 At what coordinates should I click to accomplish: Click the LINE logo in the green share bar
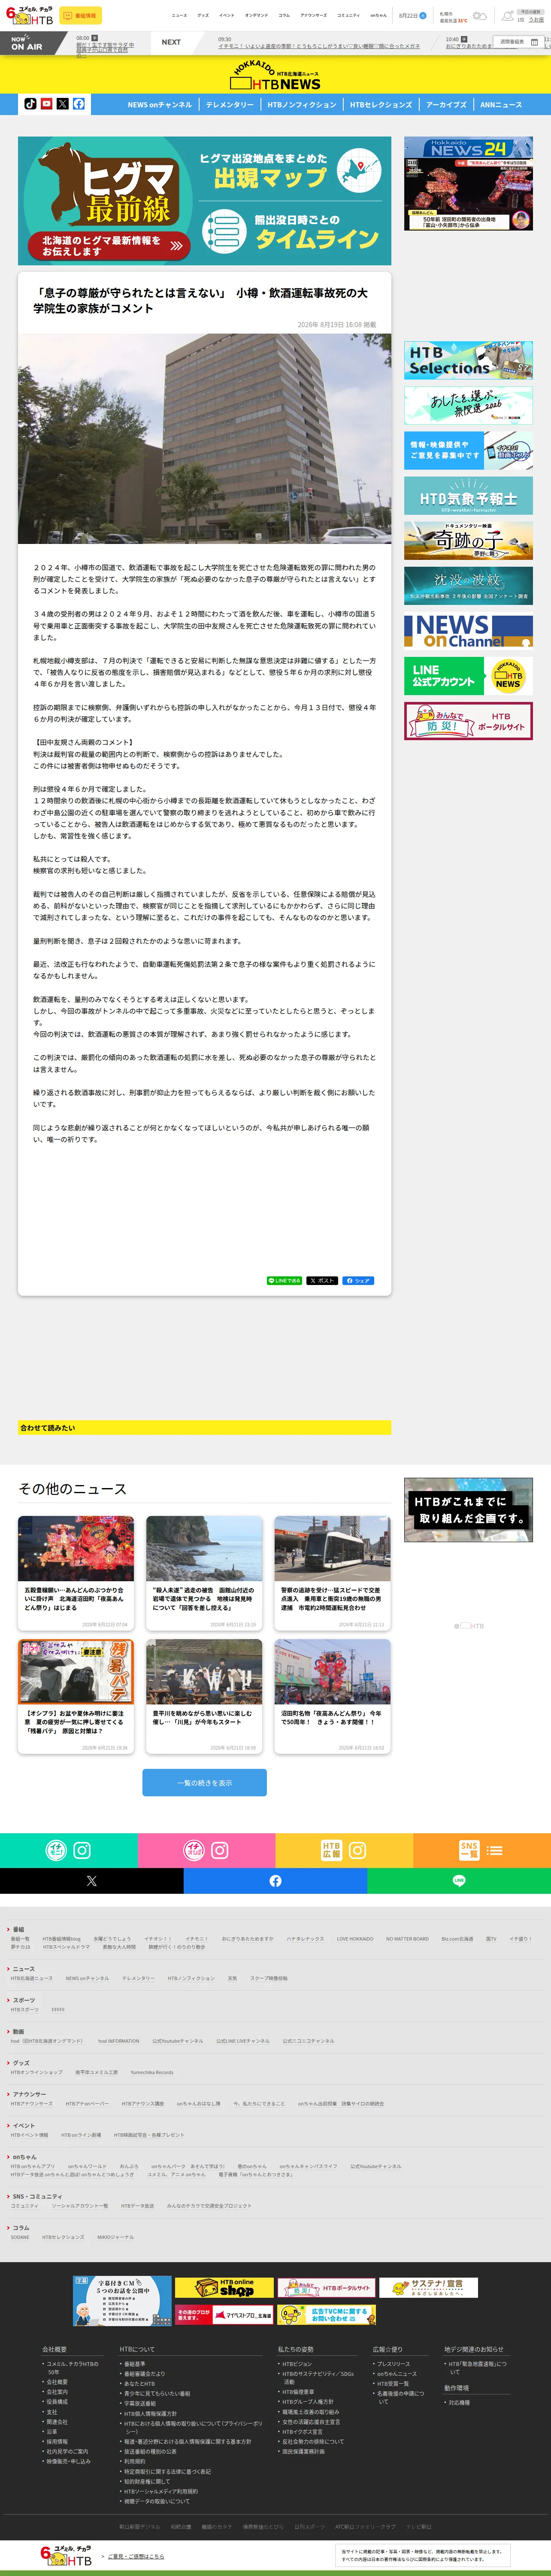pos(459,1881)
